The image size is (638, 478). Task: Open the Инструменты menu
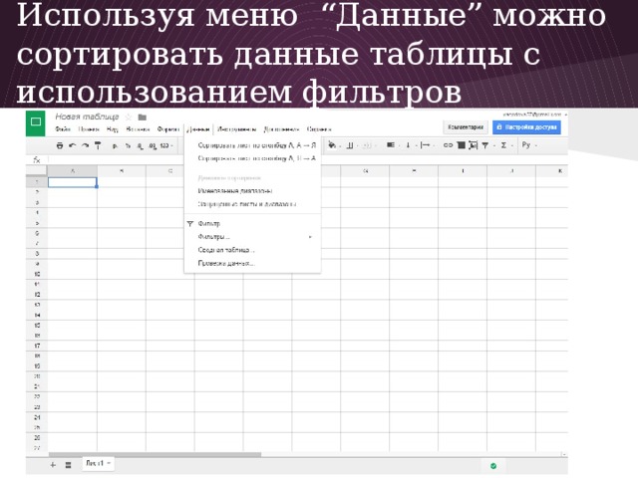(237, 129)
